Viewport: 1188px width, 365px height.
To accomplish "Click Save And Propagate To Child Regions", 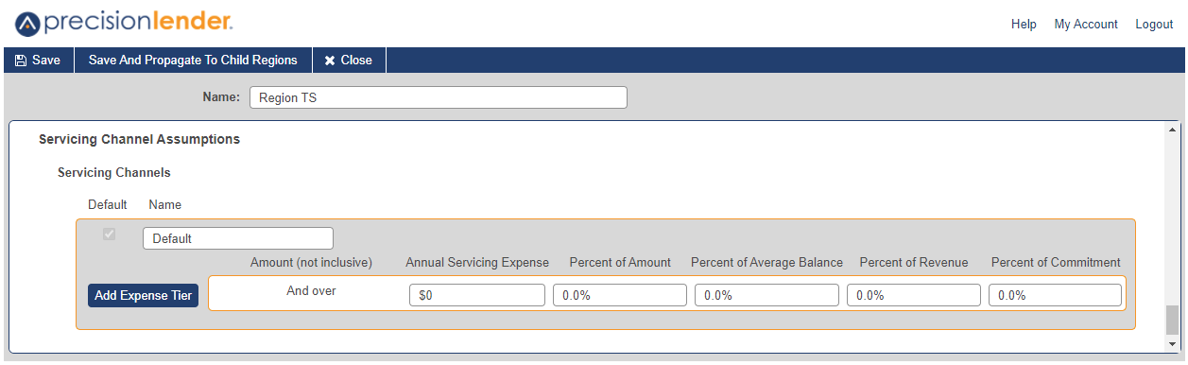I will [x=193, y=61].
